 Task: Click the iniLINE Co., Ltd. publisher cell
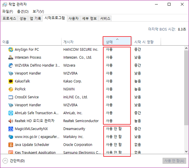click(x=76, y=97)
